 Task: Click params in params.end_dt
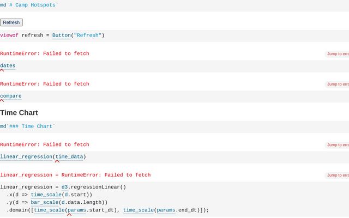point(166,210)
